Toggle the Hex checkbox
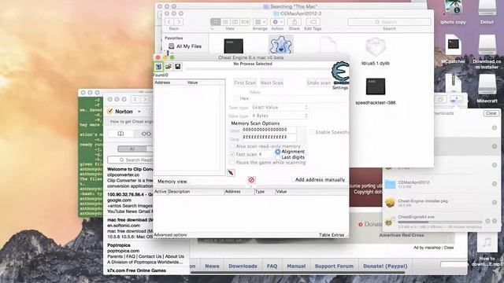The height and width of the screenshot is (283, 504). pos(236,98)
